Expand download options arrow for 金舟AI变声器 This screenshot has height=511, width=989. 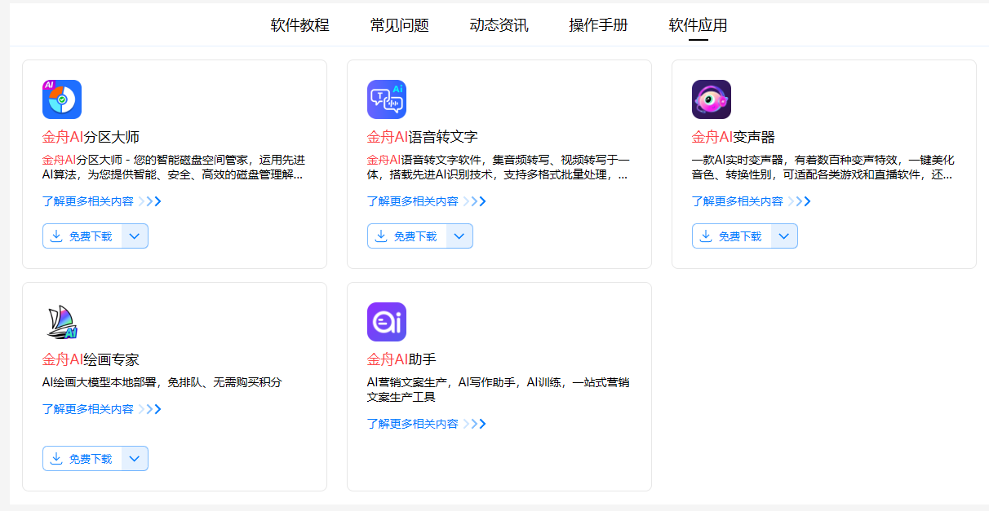(784, 236)
